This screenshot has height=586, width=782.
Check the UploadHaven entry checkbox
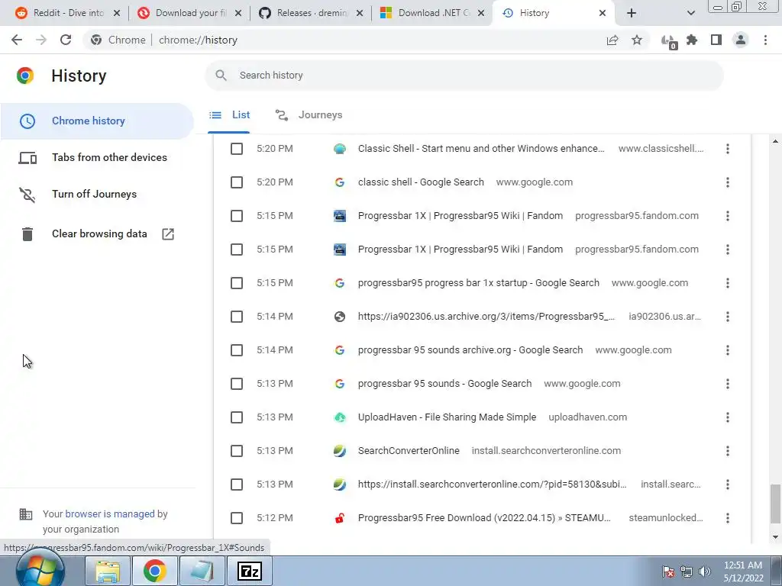[237, 417]
